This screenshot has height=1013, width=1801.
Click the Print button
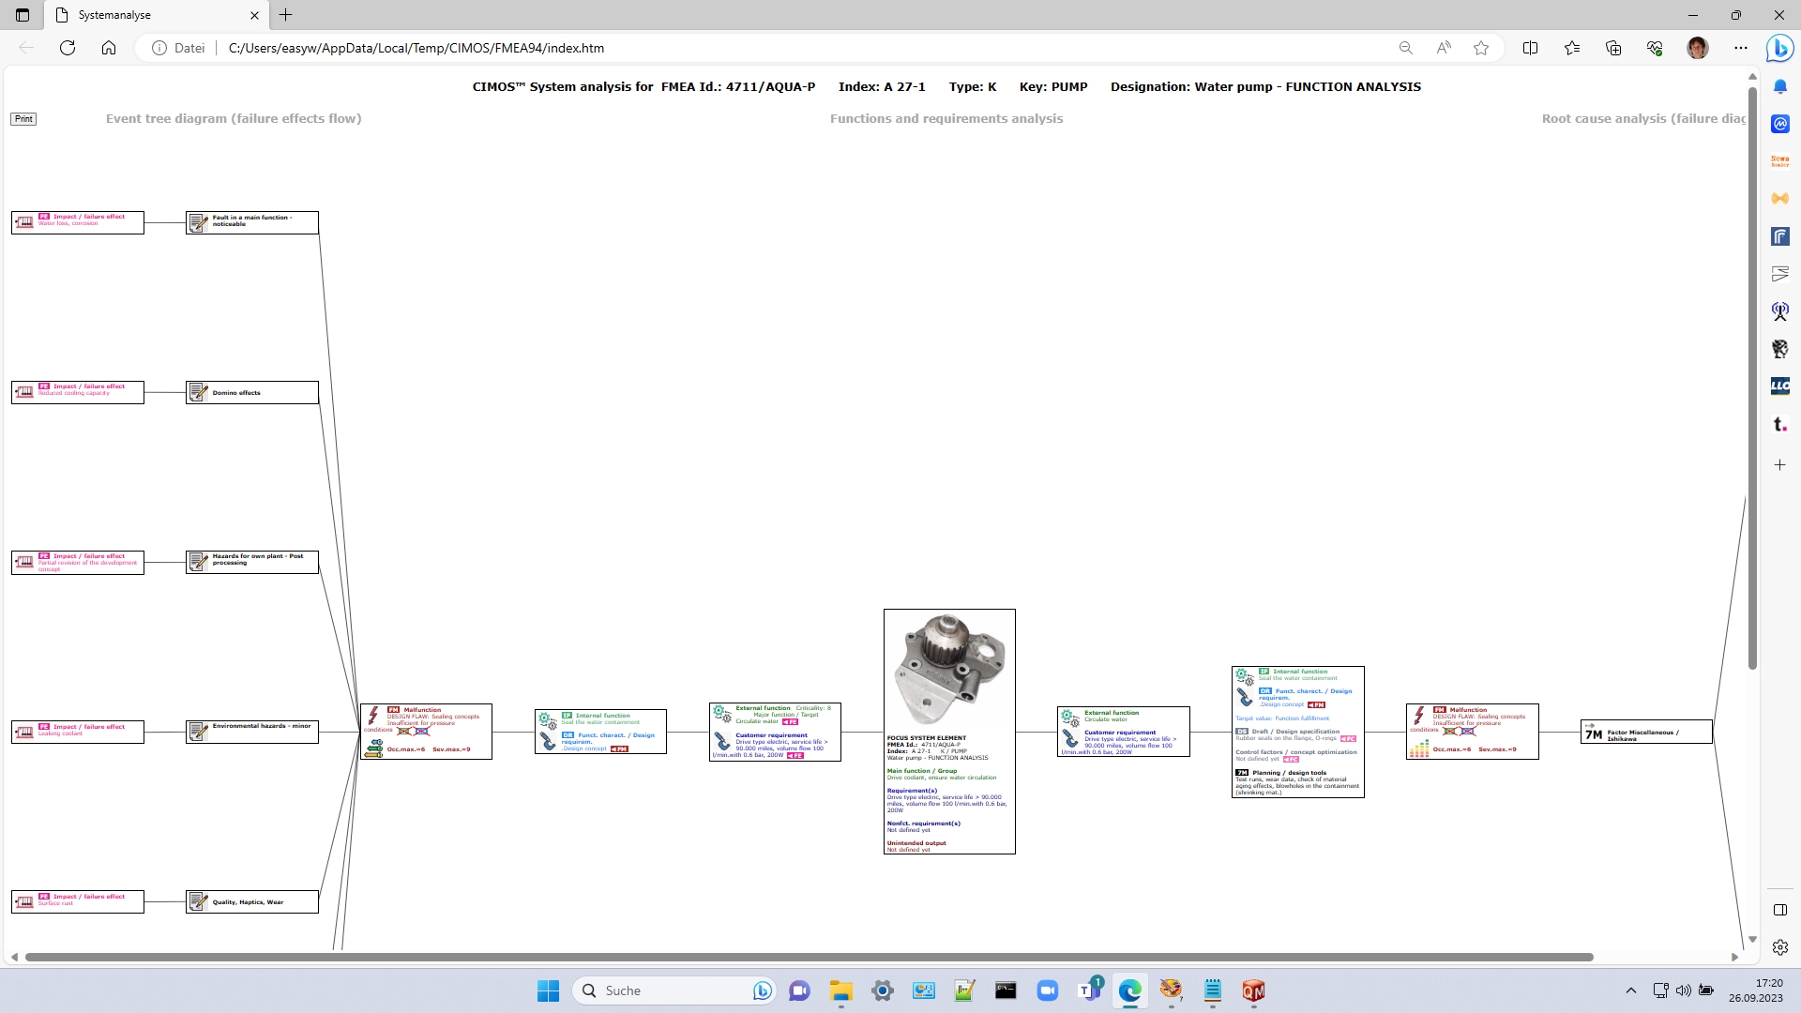coord(23,119)
